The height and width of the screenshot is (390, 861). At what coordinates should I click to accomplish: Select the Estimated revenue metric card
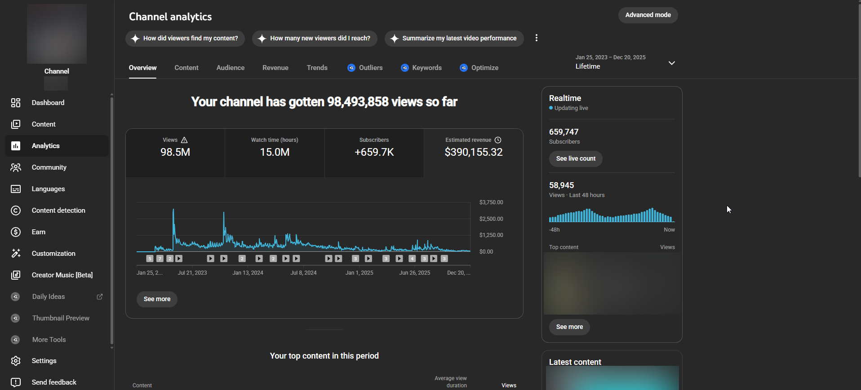click(473, 153)
